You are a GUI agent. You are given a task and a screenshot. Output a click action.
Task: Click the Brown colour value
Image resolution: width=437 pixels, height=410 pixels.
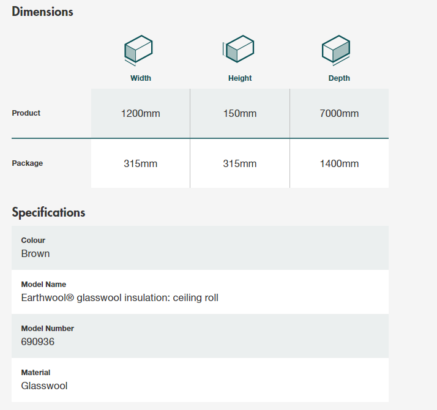[35, 254]
